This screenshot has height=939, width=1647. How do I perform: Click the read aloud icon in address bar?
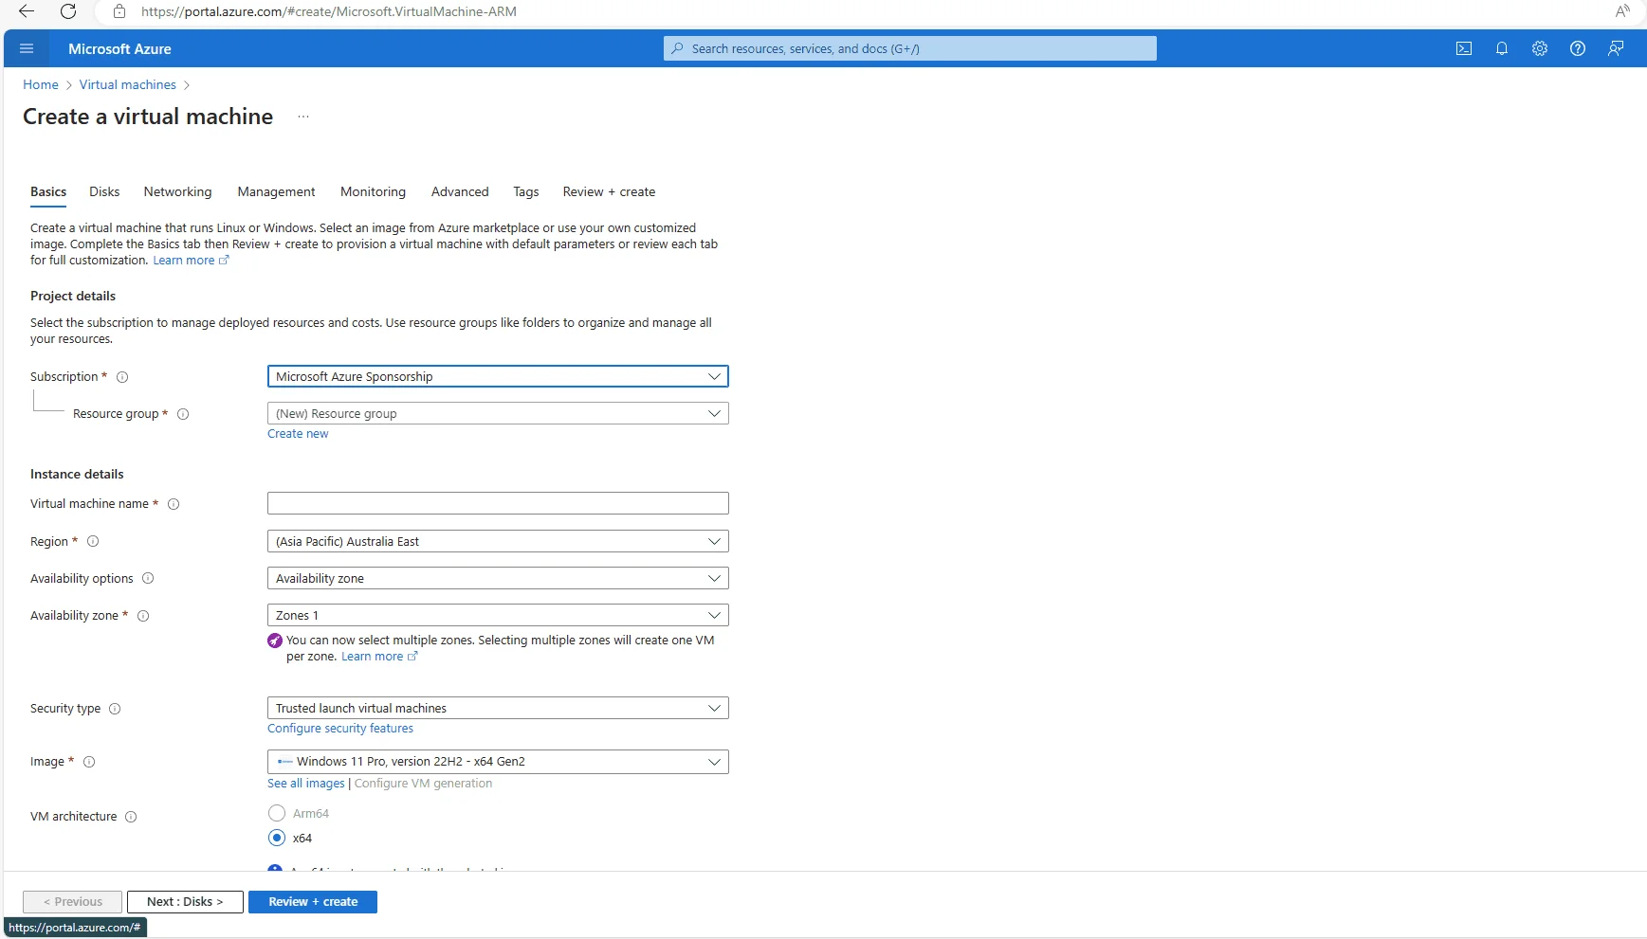point(1622,11)
